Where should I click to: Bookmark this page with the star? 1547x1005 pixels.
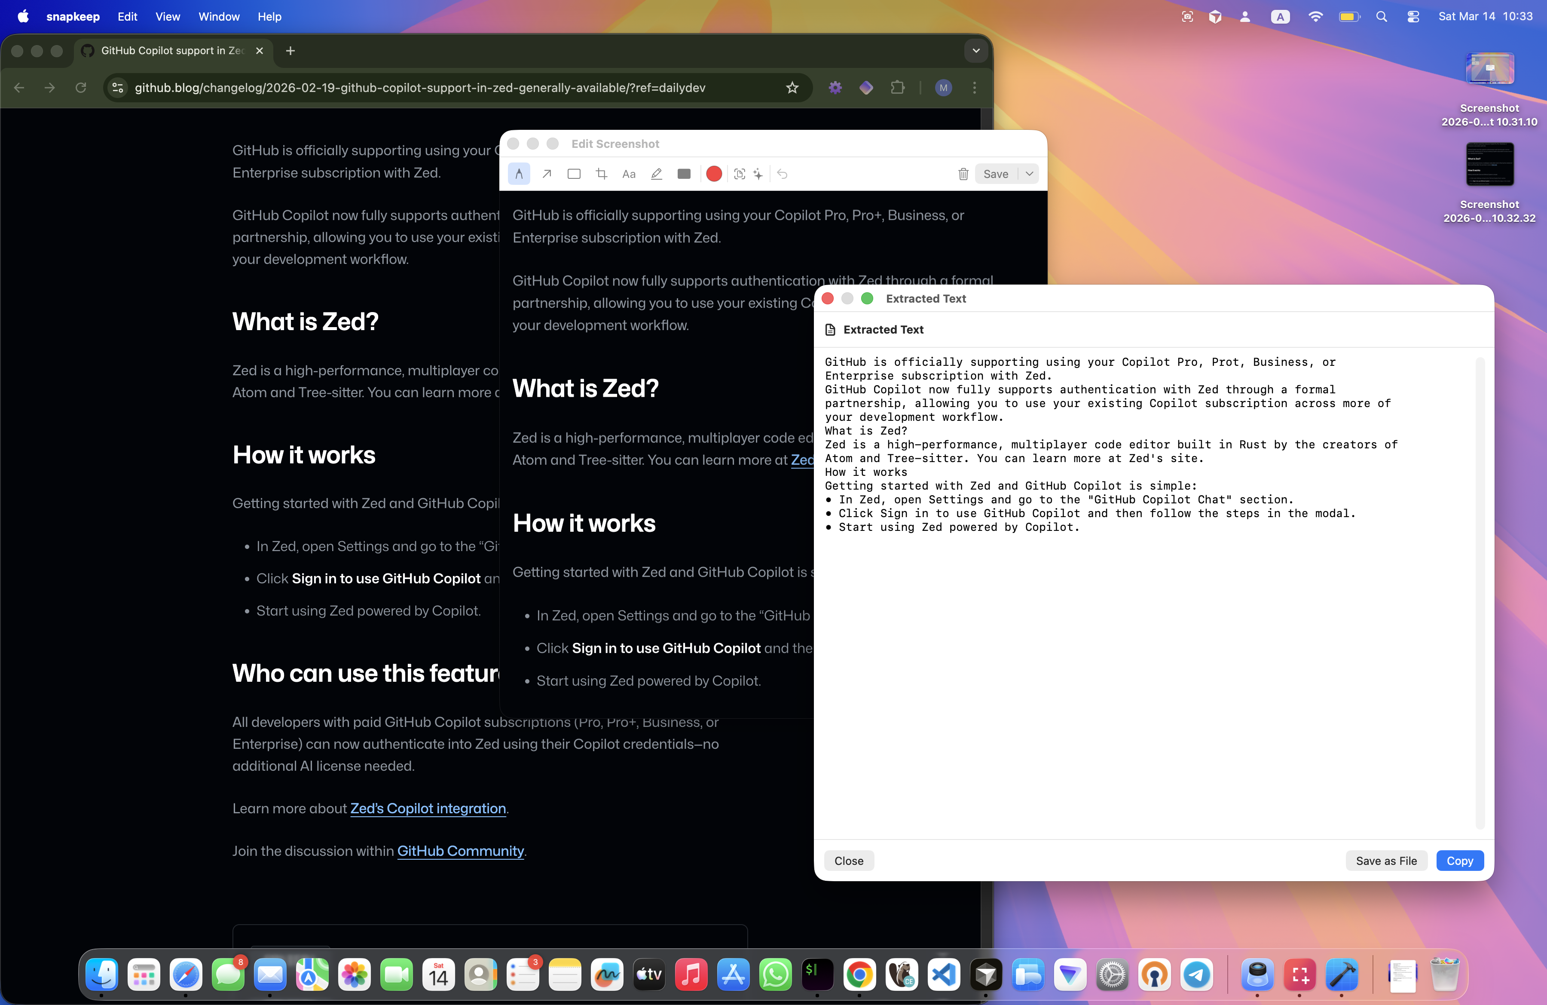click(x=792, y=88)
